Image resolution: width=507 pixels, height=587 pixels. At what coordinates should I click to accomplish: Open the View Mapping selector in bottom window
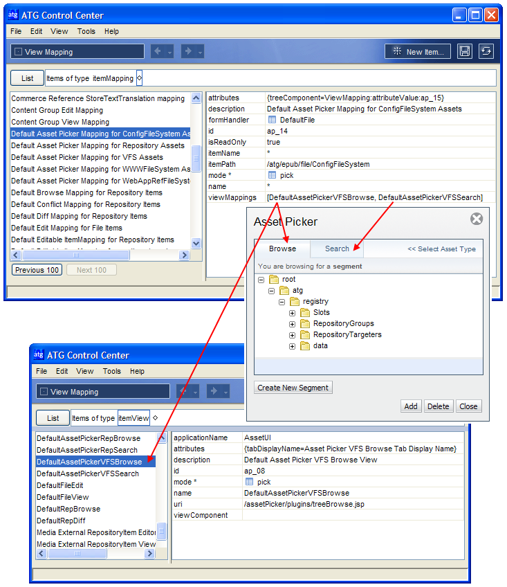point(103,392)
